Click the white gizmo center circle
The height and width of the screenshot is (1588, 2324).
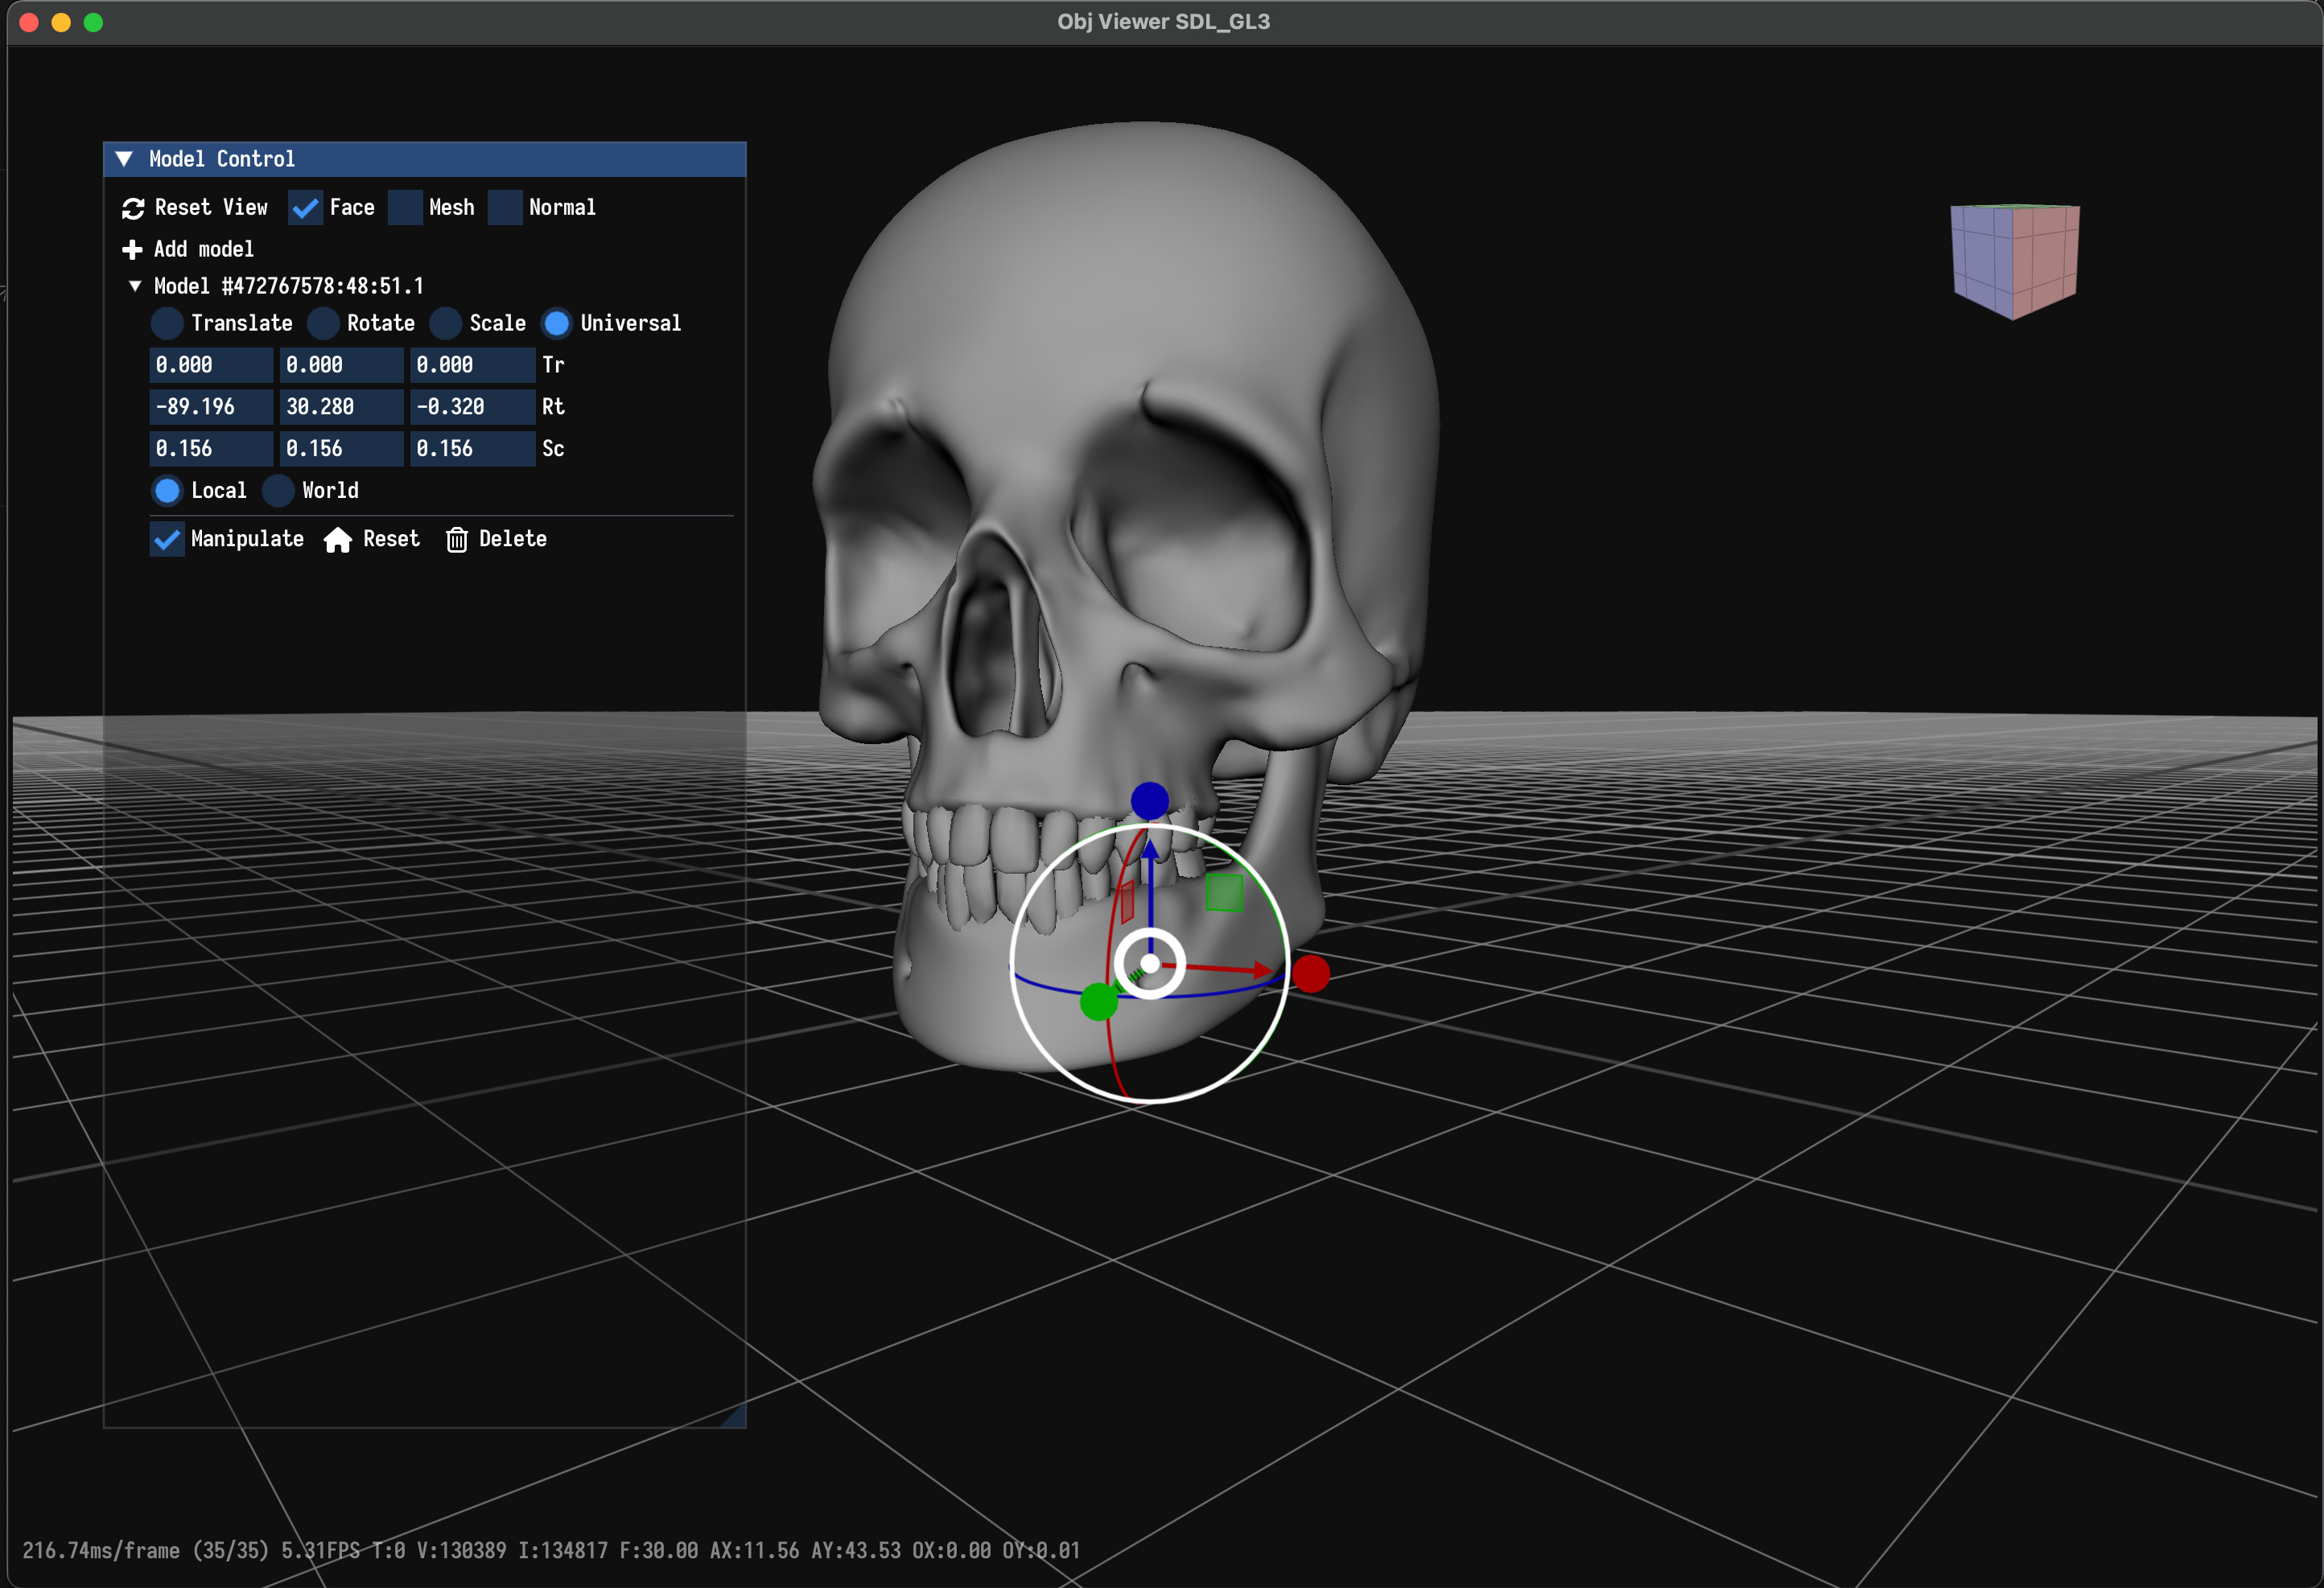point(1150,964)
